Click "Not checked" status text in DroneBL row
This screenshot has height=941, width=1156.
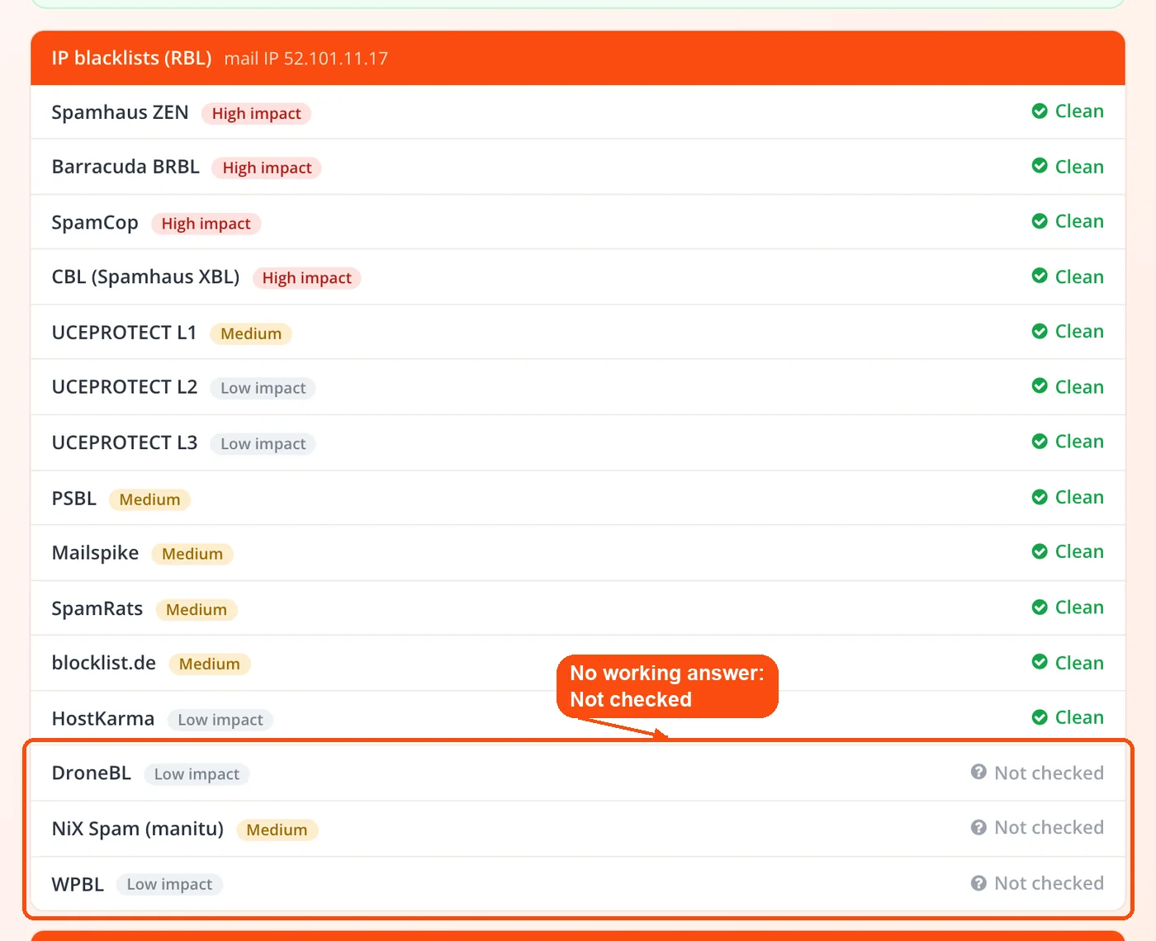(1049, 773)
